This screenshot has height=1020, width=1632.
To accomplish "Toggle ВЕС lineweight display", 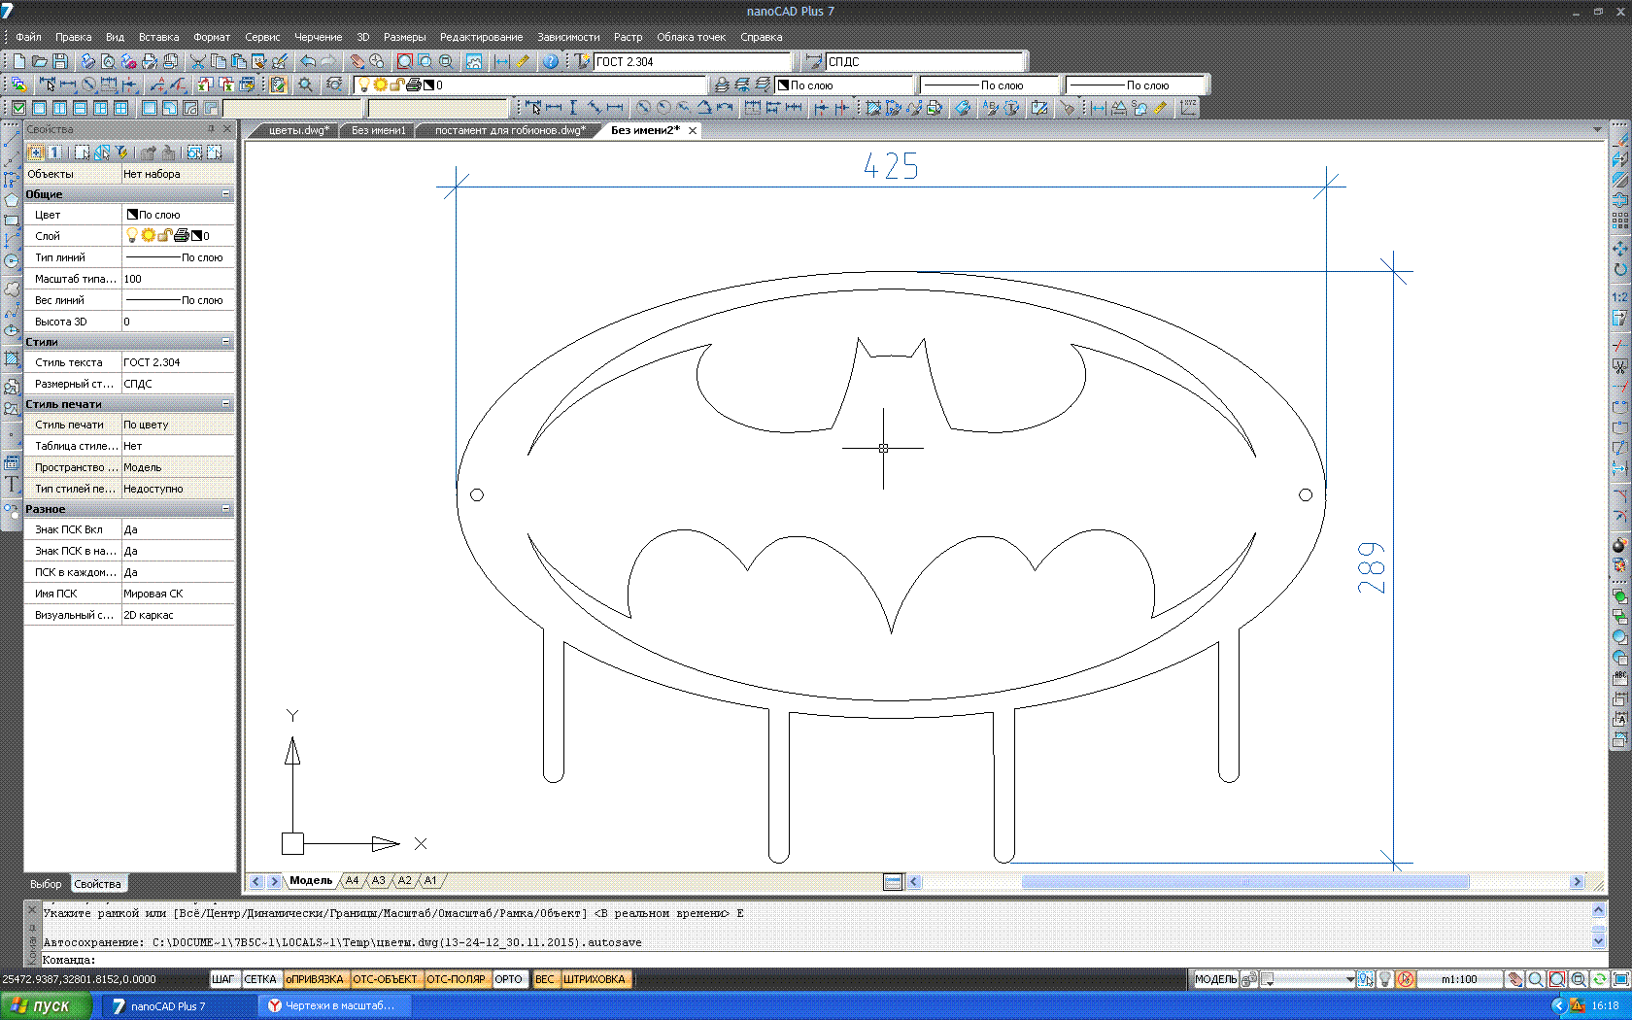I will (x=545, y=979).
